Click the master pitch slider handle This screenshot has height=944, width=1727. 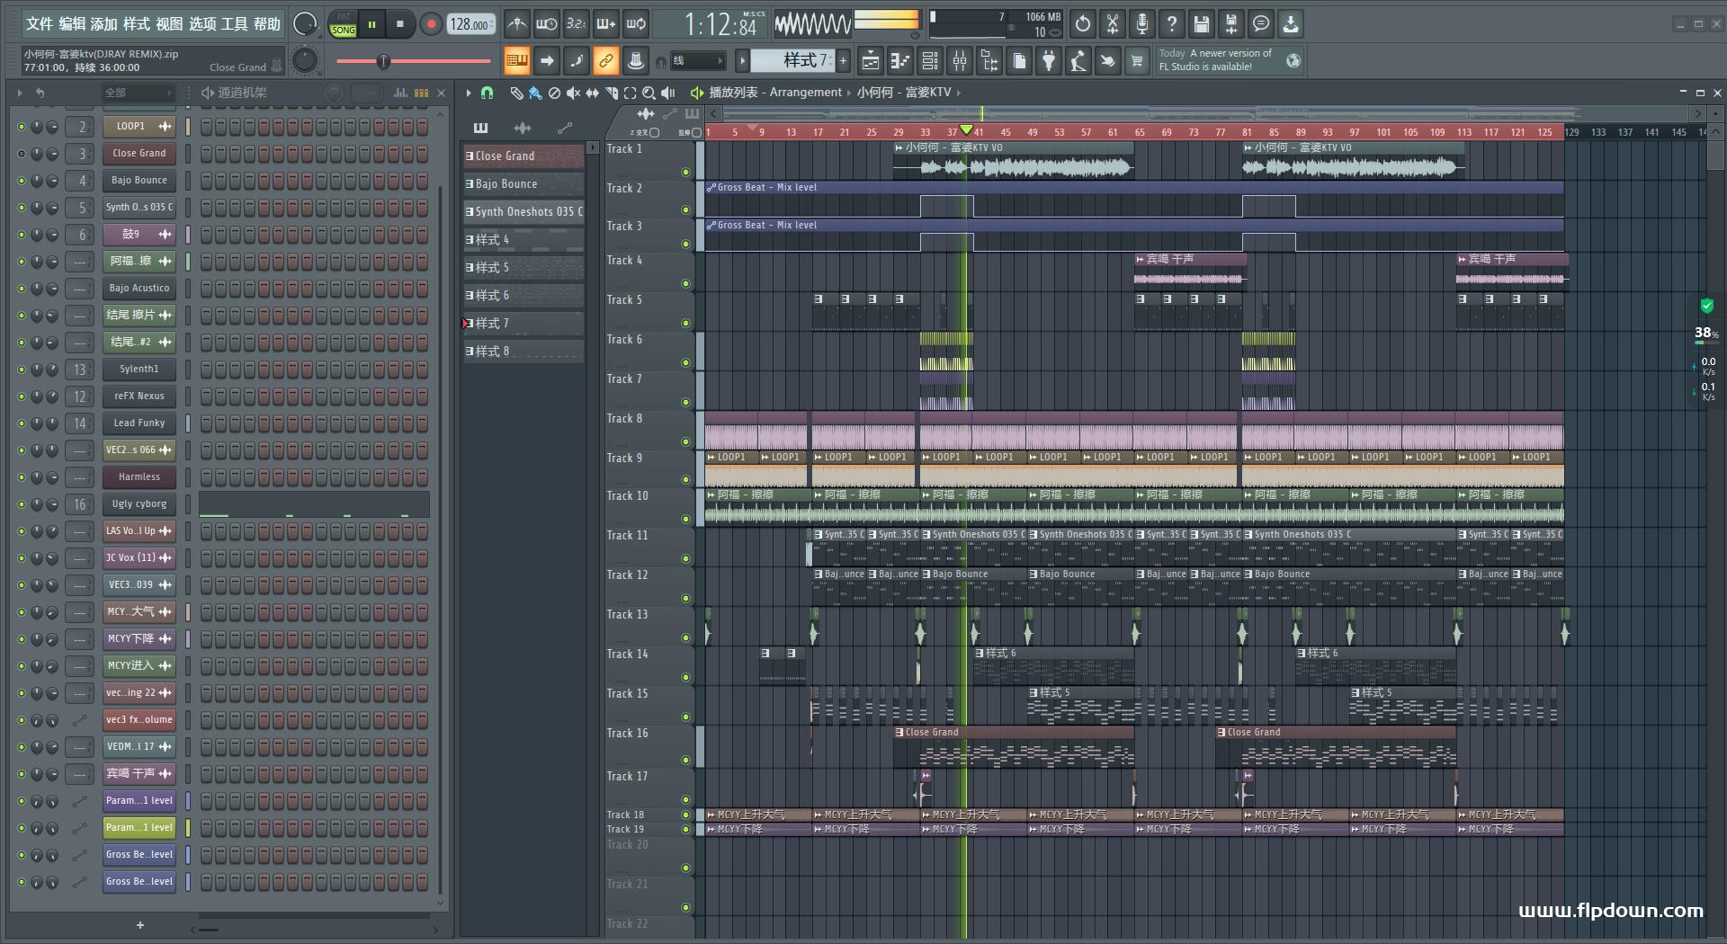point(383,61)
